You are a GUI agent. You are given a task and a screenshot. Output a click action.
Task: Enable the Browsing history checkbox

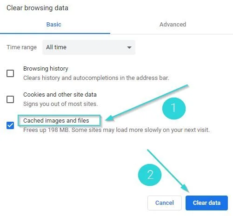click(x=10, y=73)
